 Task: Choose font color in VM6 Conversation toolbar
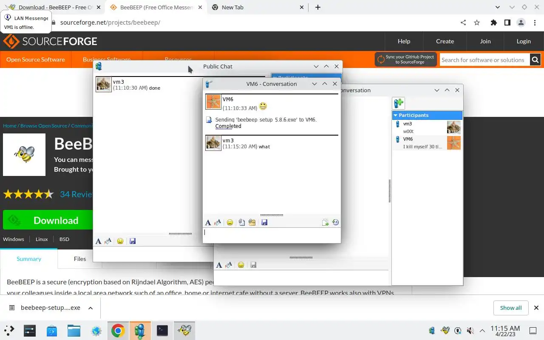[x=218, y=222]
